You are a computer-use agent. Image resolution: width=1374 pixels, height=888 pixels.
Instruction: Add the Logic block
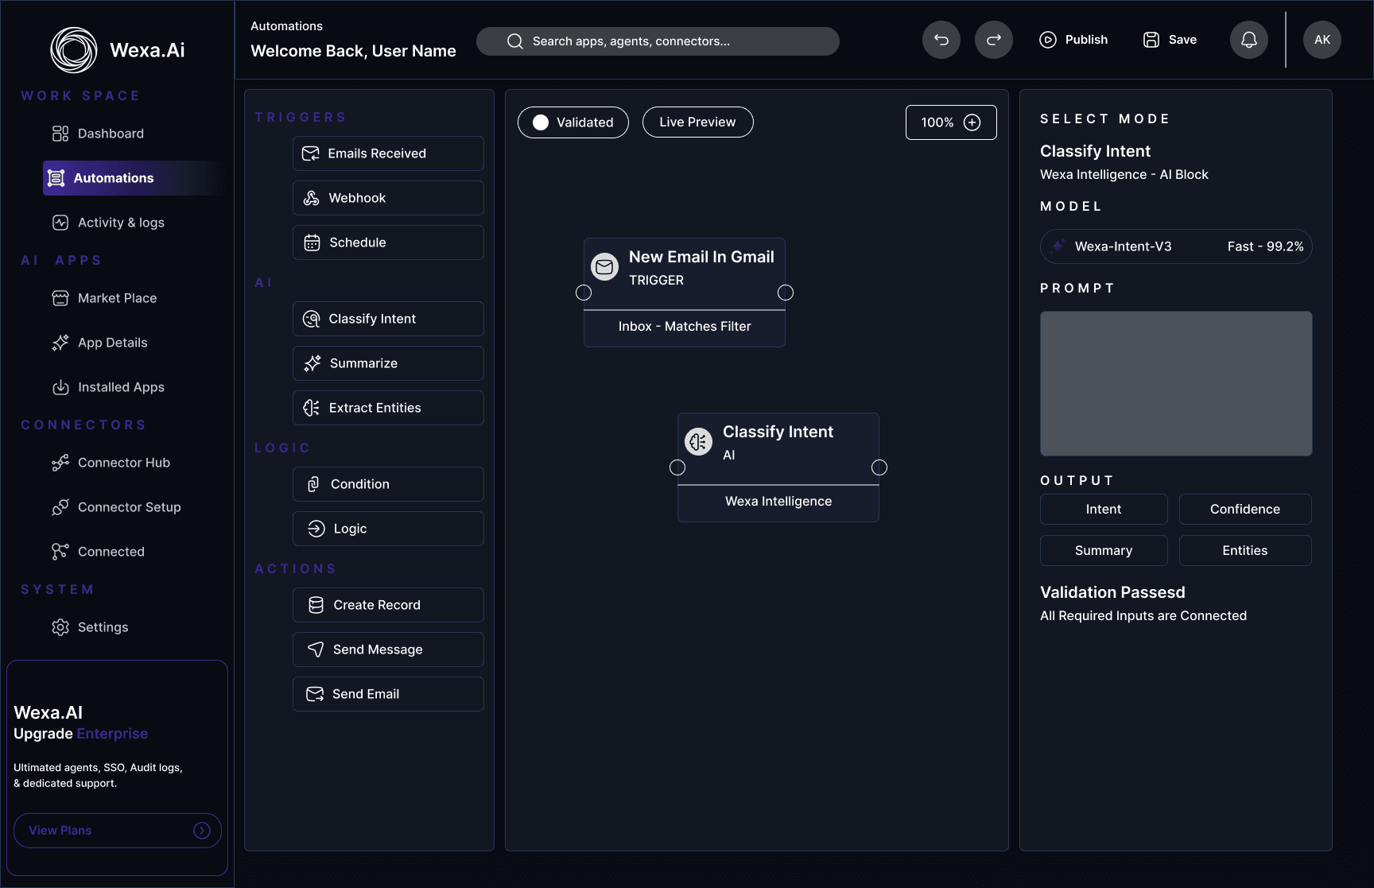point(388,529)
